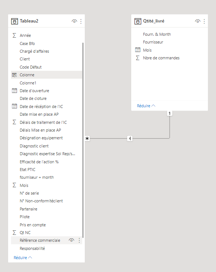Image resolution: width=216 pixels, height=272 pixels.
Task: Select the Responsabilité field
Action: [46, 248]
